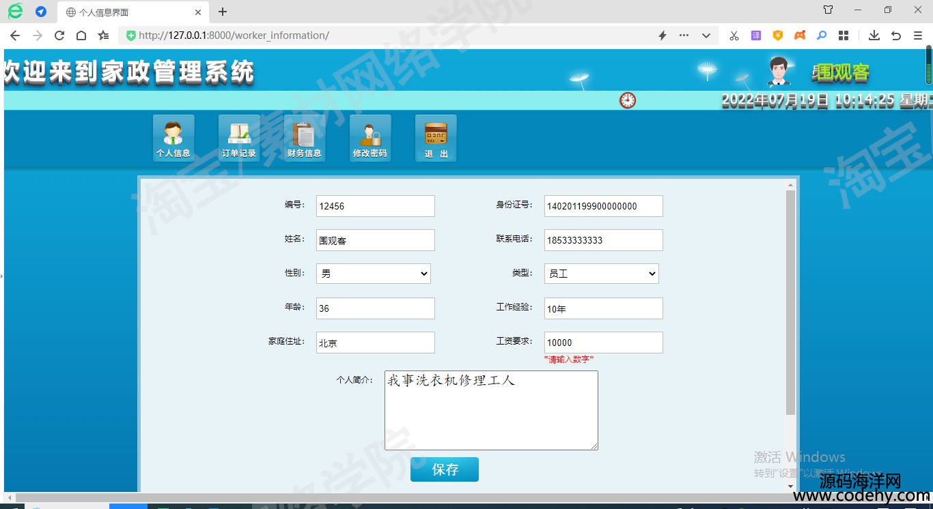Click the undo closed tab icon

896,35
